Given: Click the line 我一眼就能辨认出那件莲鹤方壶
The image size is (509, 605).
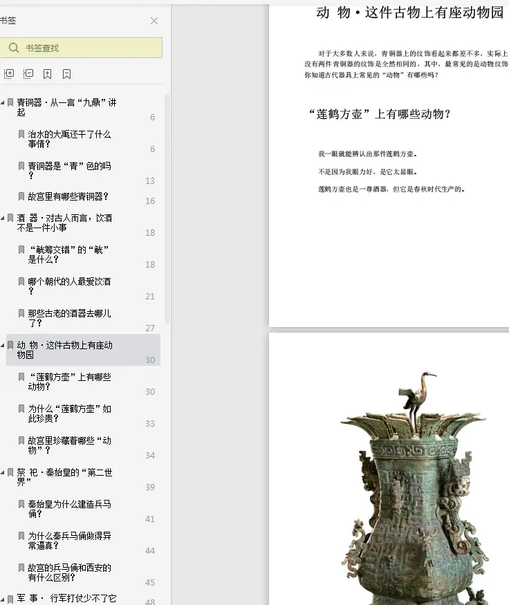Looking at the screenshot, I should [x=367, y=154].
